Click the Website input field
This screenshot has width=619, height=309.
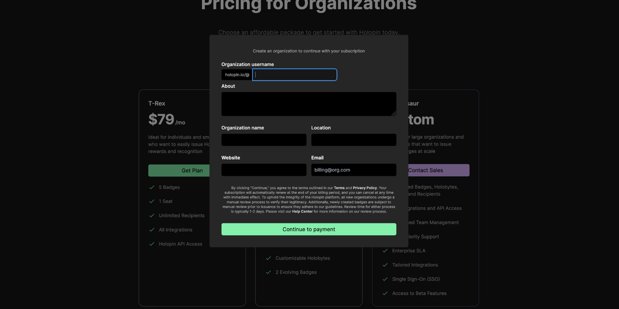point(264,170)
